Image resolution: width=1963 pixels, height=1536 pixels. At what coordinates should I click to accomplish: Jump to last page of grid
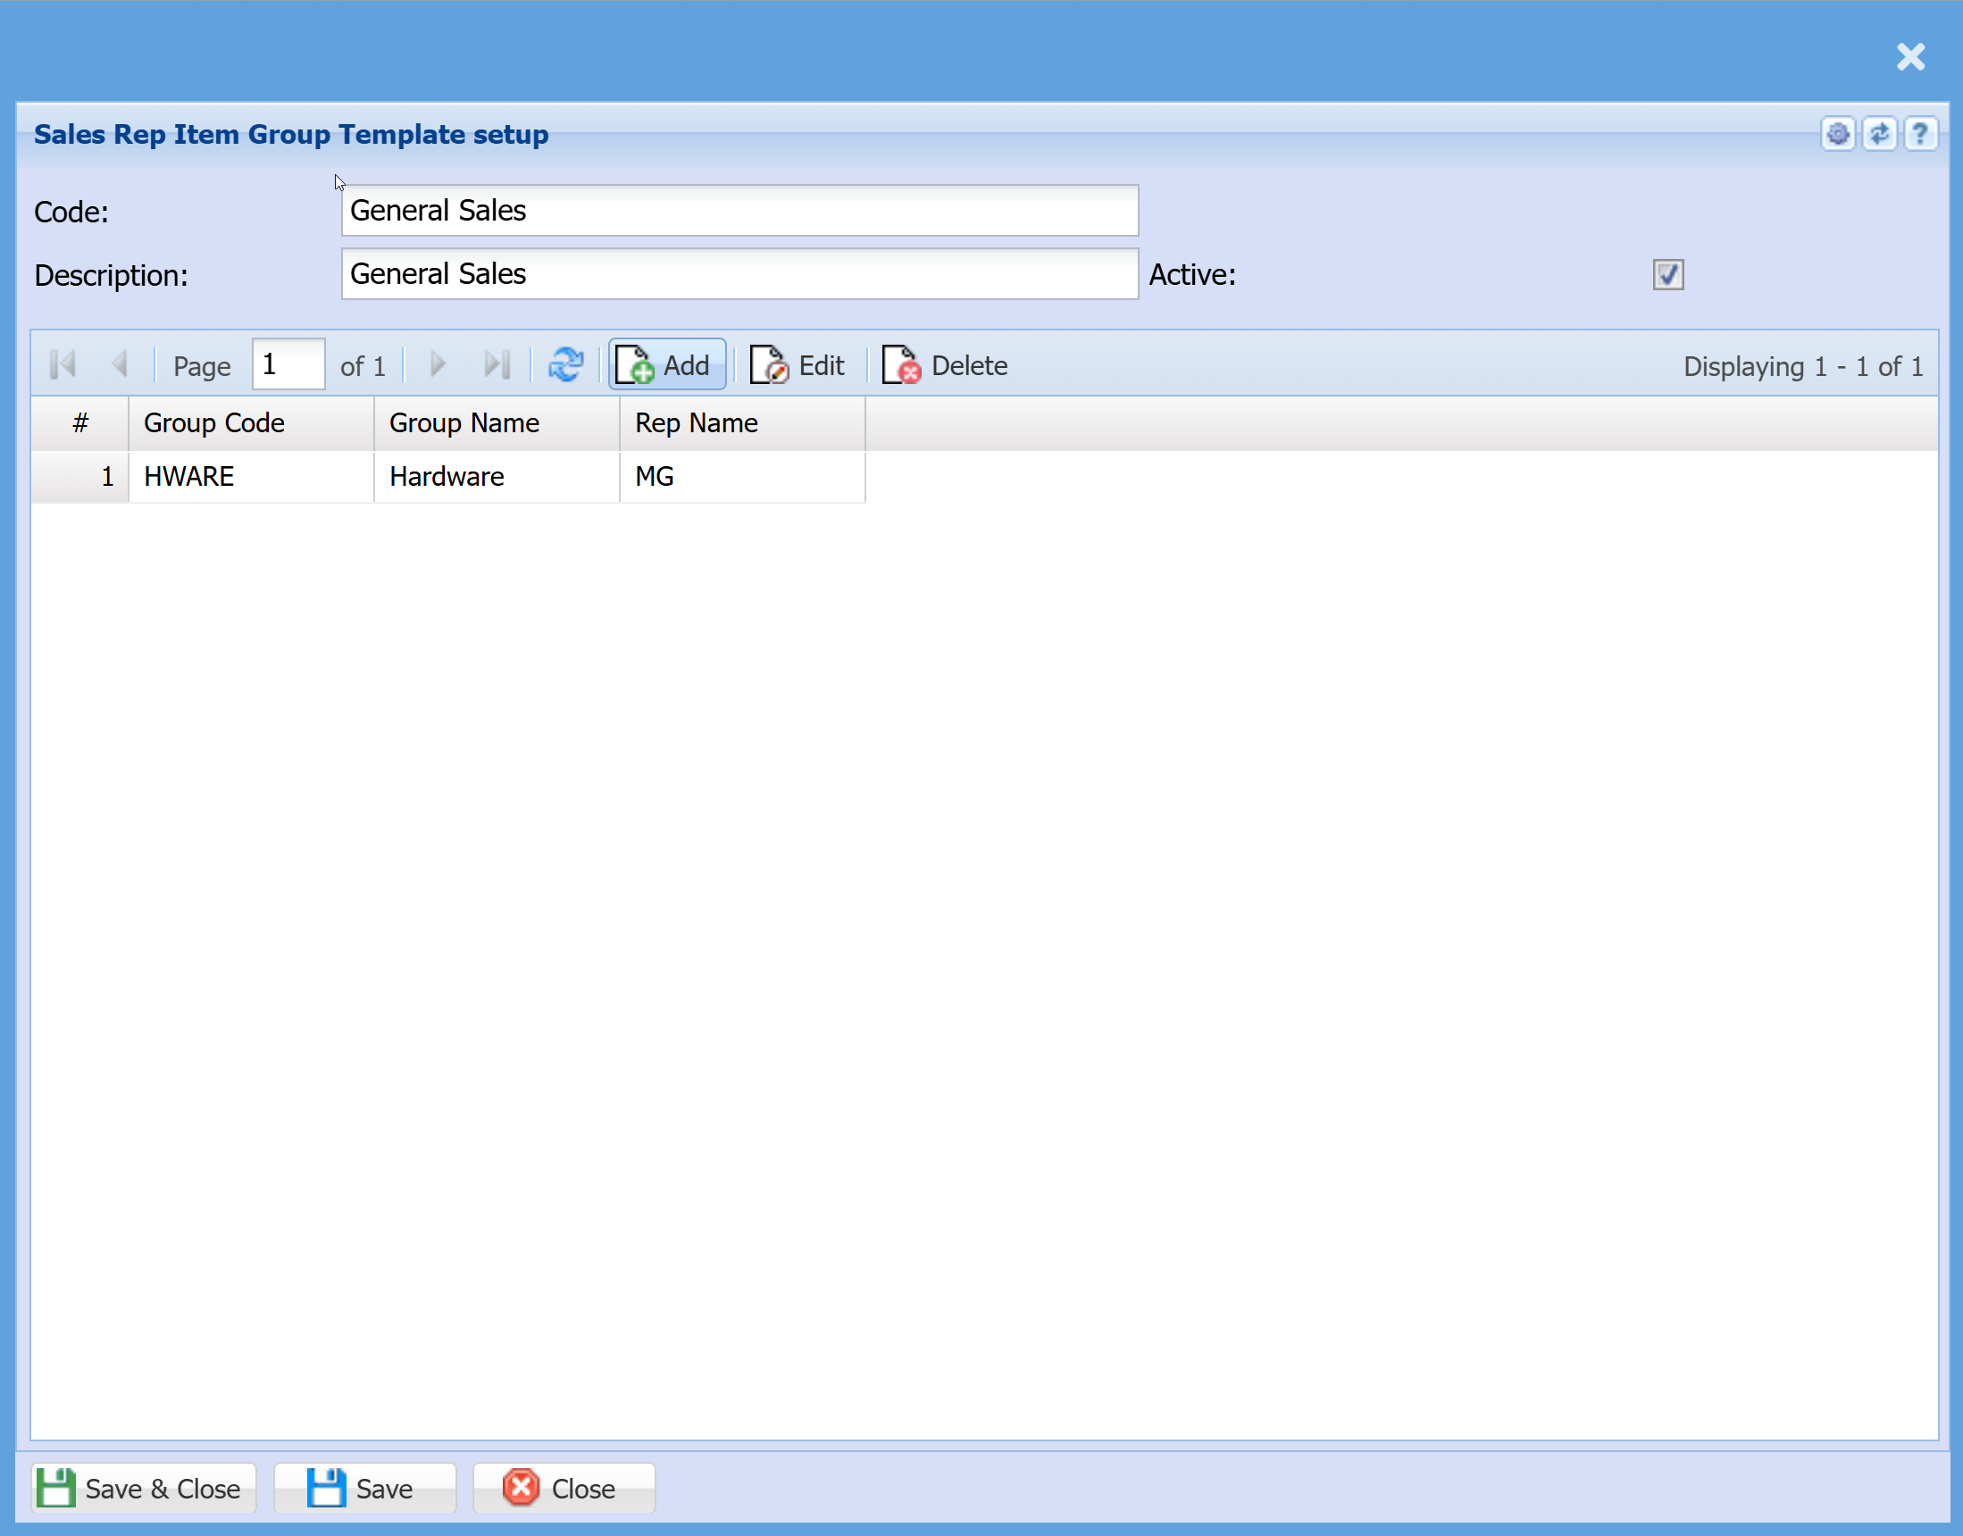(x=497, y=365)
